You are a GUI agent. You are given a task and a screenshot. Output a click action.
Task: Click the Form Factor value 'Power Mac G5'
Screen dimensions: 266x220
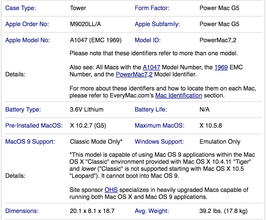219,8
